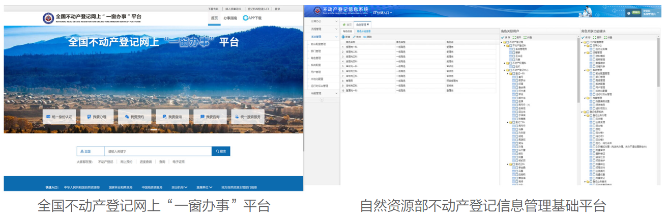Screen dimensions: 666x218
Task: Open the 全国 region selector in the search box
Action: tap(91, 151)
